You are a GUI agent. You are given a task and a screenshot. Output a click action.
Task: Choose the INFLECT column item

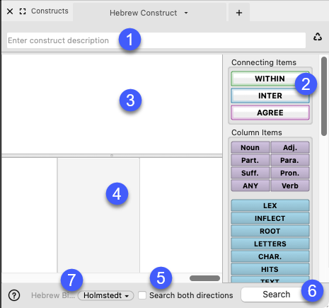coord(270,218)
